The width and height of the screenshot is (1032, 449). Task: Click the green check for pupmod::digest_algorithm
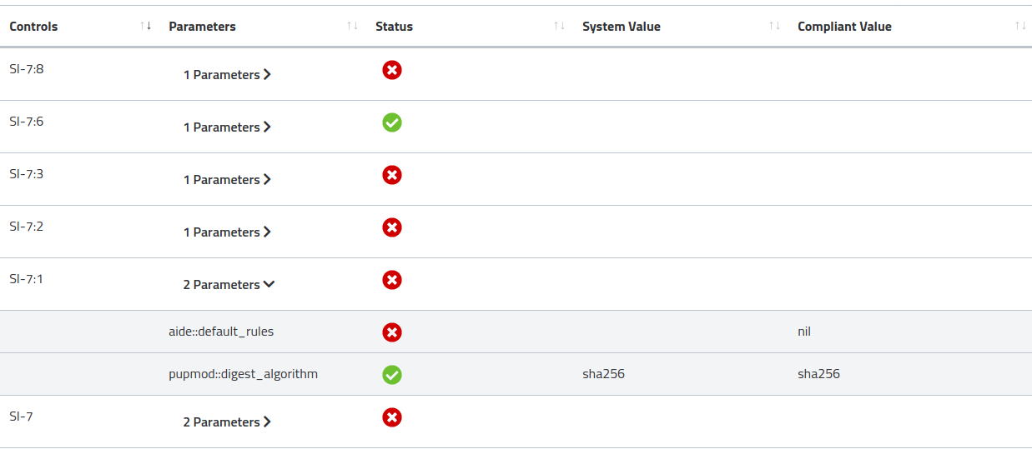[392, 375]
